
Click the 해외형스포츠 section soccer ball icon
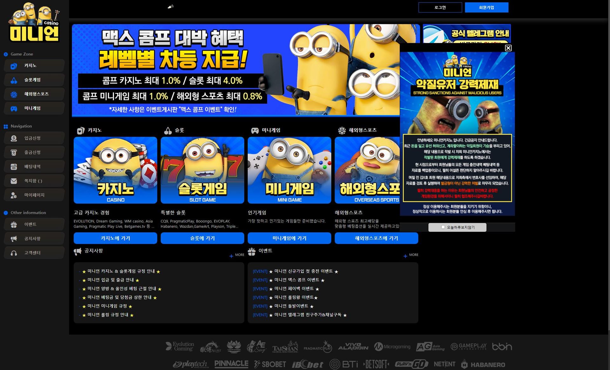pyautogui.click(x=342, y=130)
